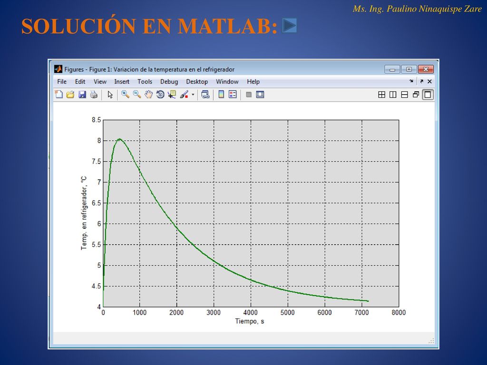Select the Data Cursor tool
Viewport: 487px width, 365px height.
(x=172, y=95)
